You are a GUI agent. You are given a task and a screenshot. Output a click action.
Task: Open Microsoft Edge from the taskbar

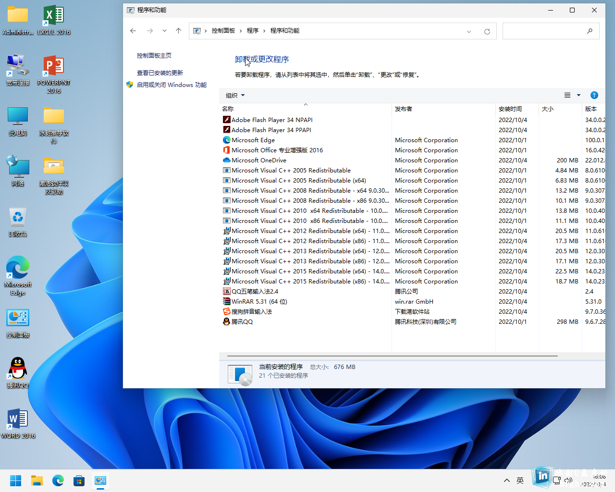pos(58,480)
